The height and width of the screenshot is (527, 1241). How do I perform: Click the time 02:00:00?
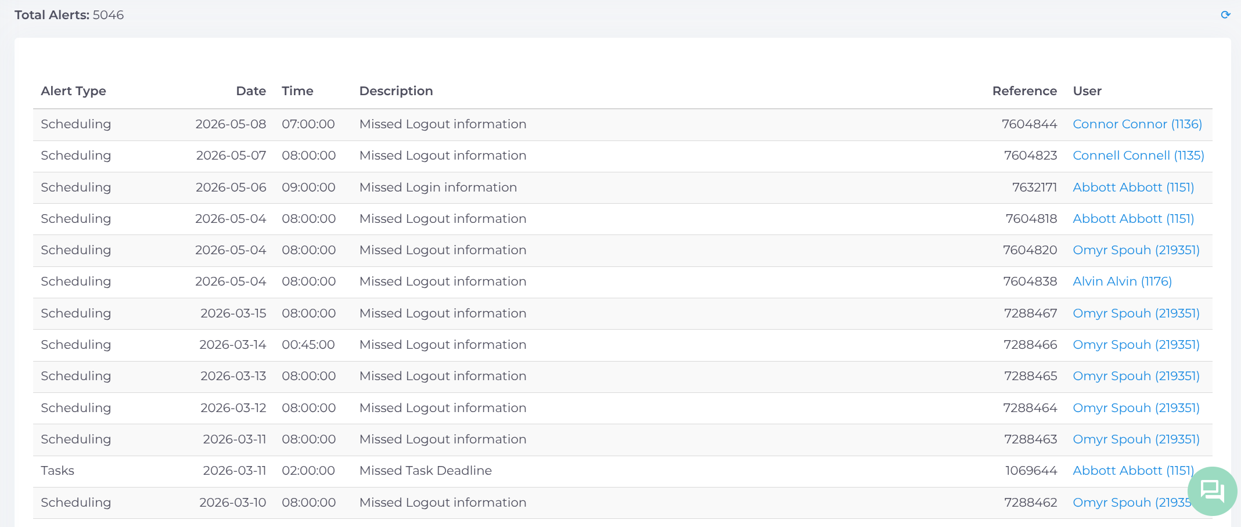pyautogui.click(x=308, y=471)
